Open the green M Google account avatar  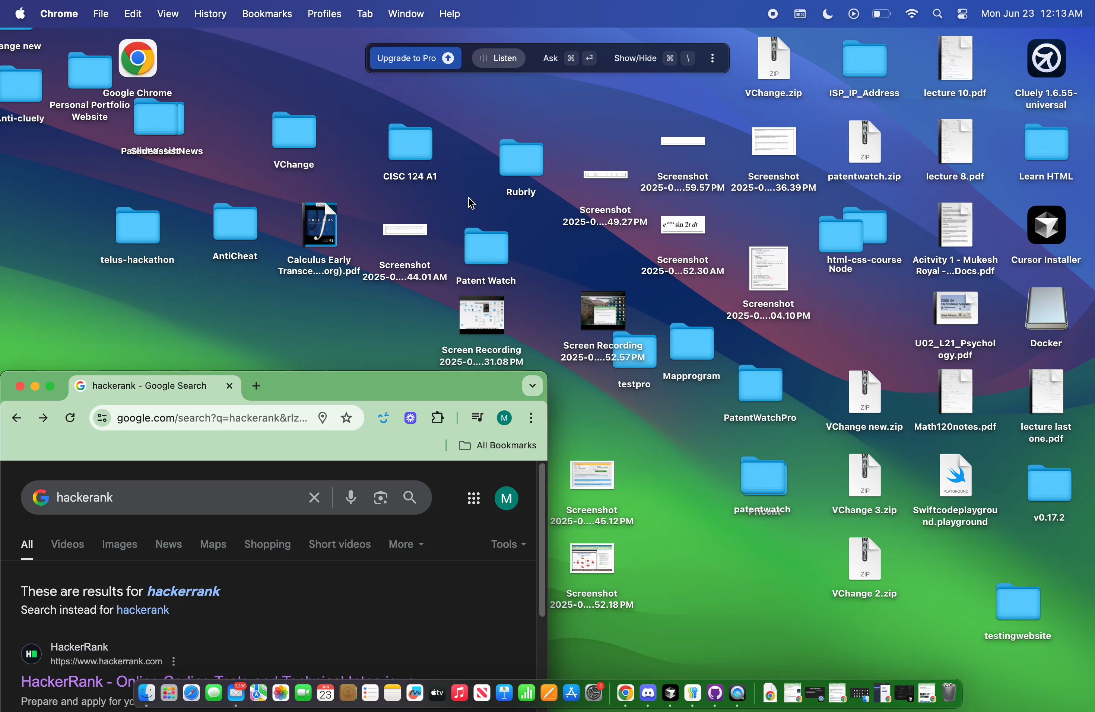506,498
